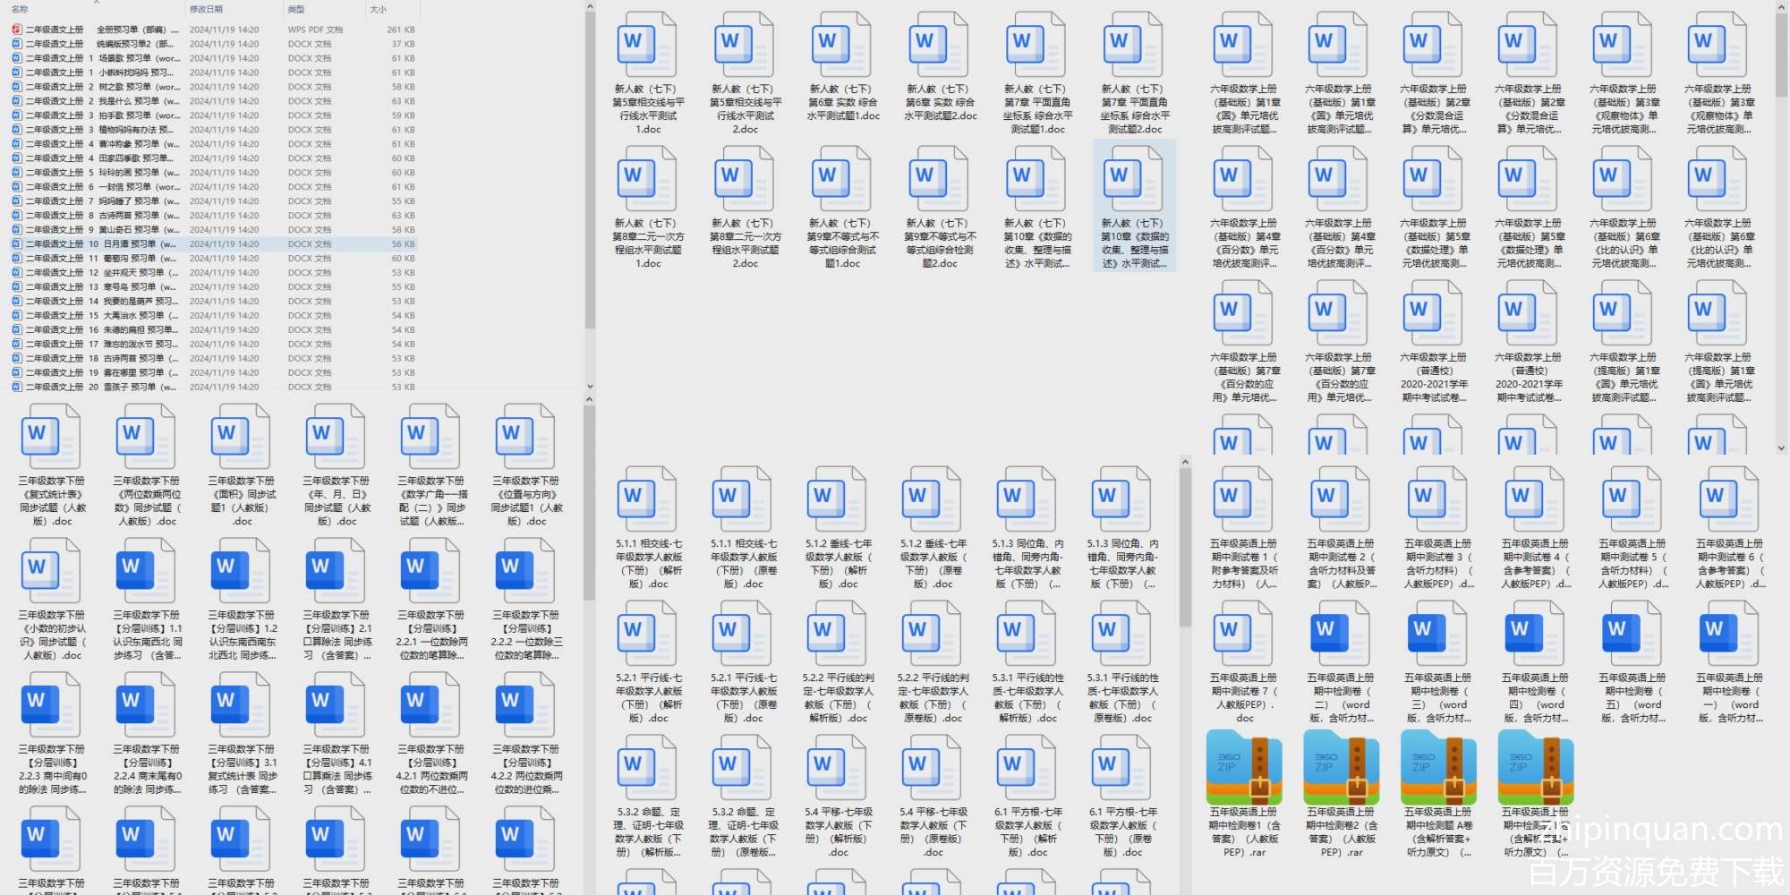Select row 二年级语文上册 6 一封信 预习单

213,187
